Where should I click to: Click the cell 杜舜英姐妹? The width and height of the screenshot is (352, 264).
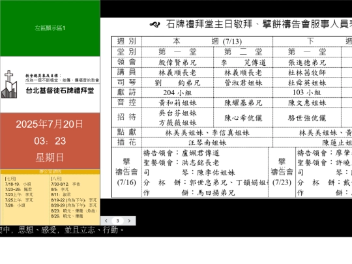[x=307, y=83]
